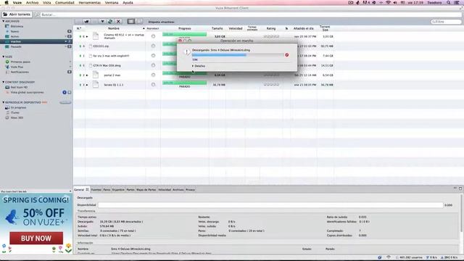Switch to the Mapa de Partes tab
This screenshot has width=464, height=261.
pos(146,190)
